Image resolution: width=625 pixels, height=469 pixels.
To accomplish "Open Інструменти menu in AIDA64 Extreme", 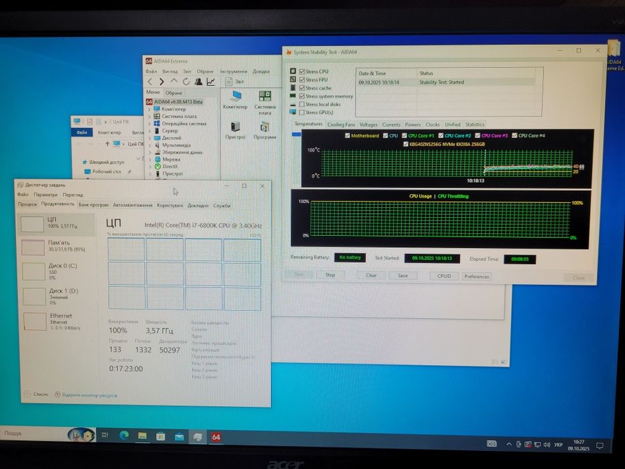I will (x=234, y=72).
